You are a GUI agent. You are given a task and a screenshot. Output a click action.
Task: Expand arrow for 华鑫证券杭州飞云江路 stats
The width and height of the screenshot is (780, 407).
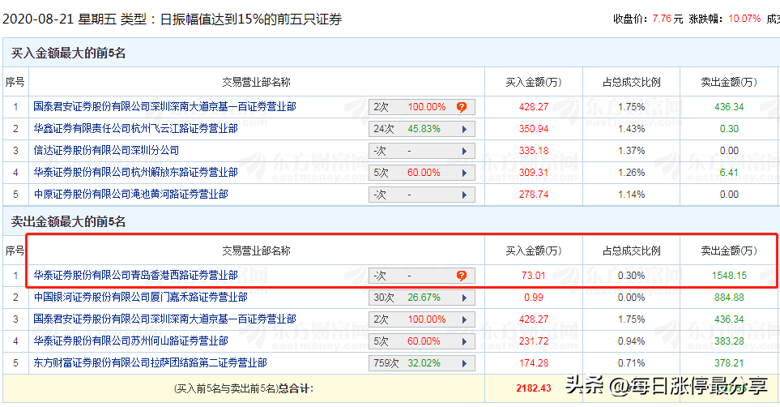point(464,129)
